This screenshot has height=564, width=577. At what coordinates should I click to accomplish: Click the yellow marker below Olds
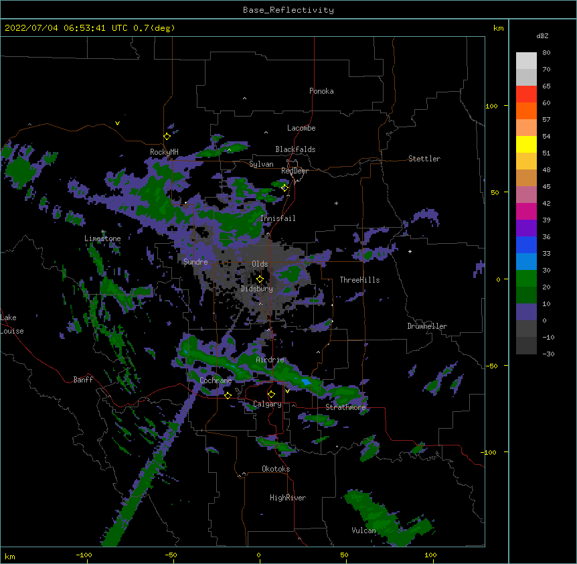click(x=260, y=279)
